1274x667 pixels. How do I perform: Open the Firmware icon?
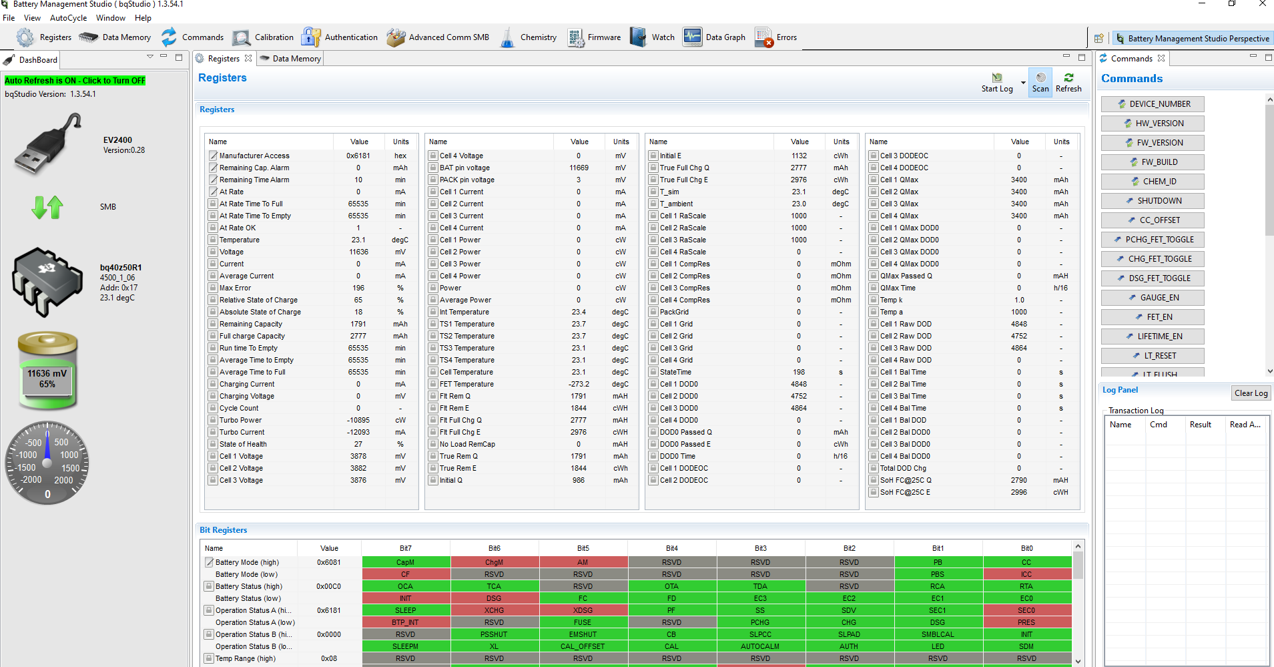click(x=576, y=37)
